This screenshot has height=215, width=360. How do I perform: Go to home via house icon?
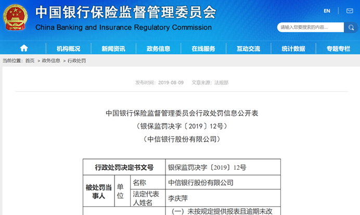pyautogui.click(x=24, y=48)
